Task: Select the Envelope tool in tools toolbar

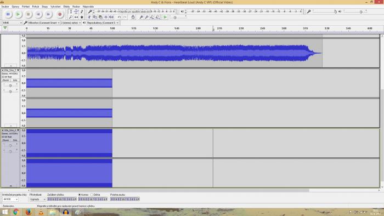Action: pyautogui.click(x=76, y=12)
